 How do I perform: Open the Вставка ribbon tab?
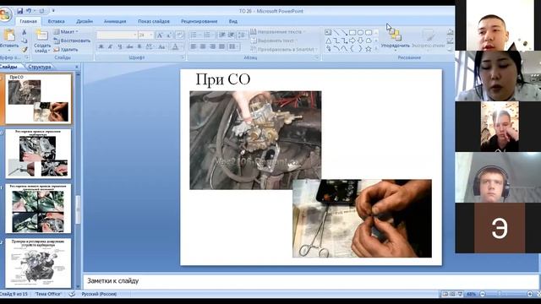coord(57,21)
